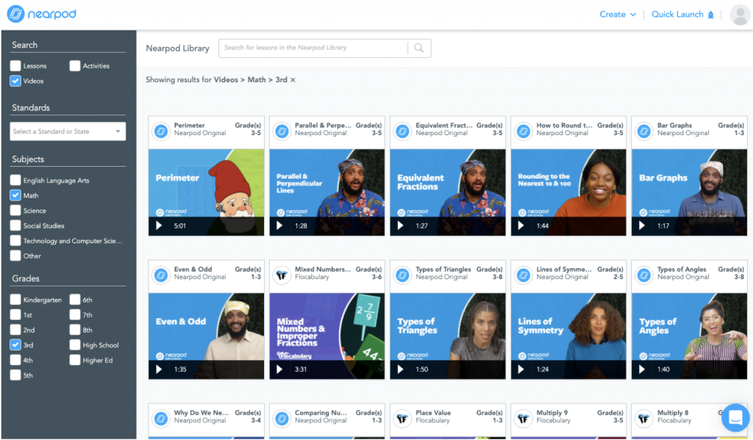This screenshot has width=753, height=440.
Task: Expand the Create menu
Action: pyautogui.click(x=618, y=15)
